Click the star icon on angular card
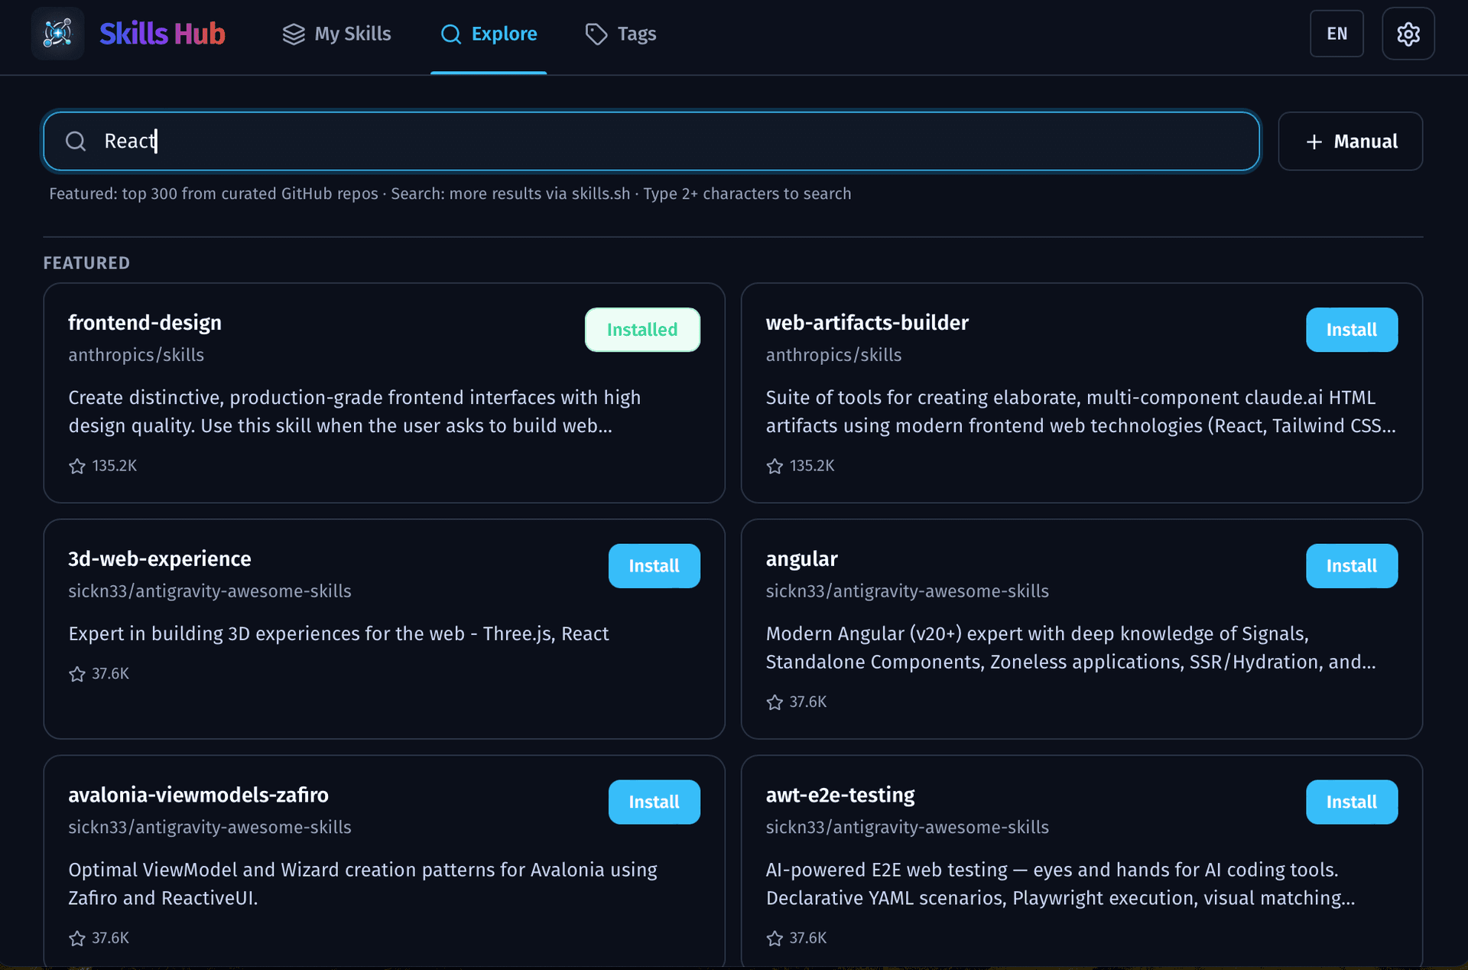 [x=775, y=702]
